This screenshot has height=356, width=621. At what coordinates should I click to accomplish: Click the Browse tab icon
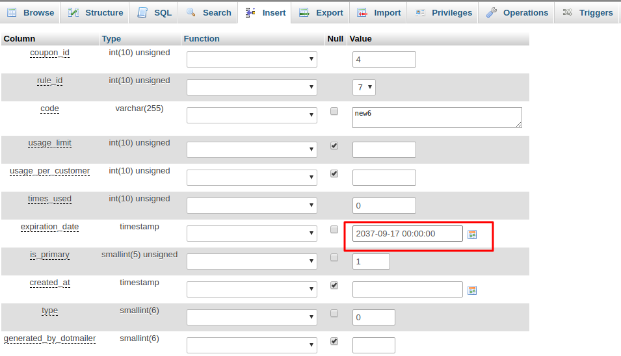[x=12, y=12]
